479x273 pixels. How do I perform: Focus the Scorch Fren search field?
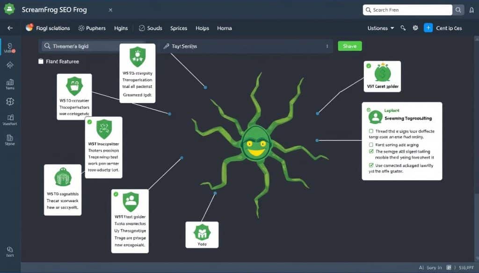[407, 10]
